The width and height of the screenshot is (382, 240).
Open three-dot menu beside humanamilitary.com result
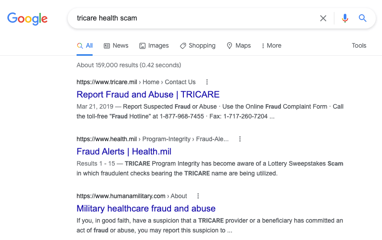coord(198,196)
